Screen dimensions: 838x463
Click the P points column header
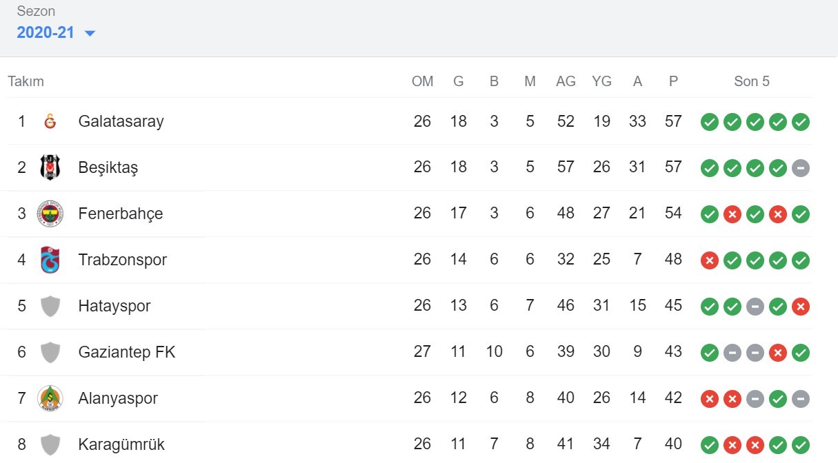673,81
